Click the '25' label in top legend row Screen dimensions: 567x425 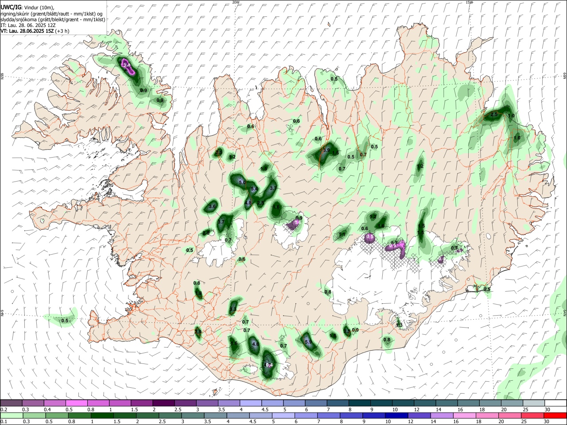(x=525, y=410)
